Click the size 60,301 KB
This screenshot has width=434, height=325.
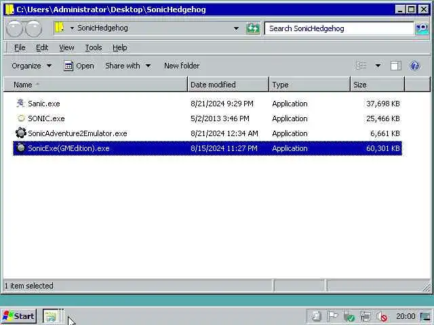click(x=382, y=148)
